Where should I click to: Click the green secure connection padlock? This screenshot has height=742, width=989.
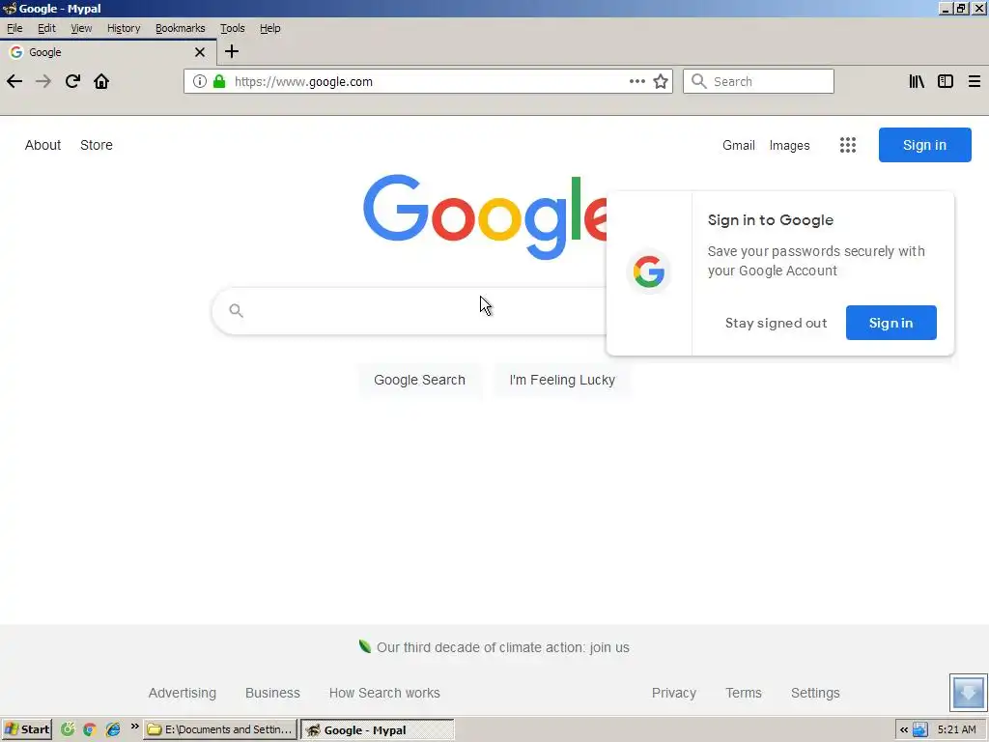point(219,81)
